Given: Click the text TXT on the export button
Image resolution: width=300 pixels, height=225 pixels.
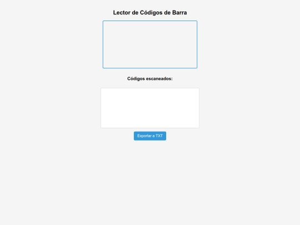Looking at the screenshot, I should click(x=159, y=136).
